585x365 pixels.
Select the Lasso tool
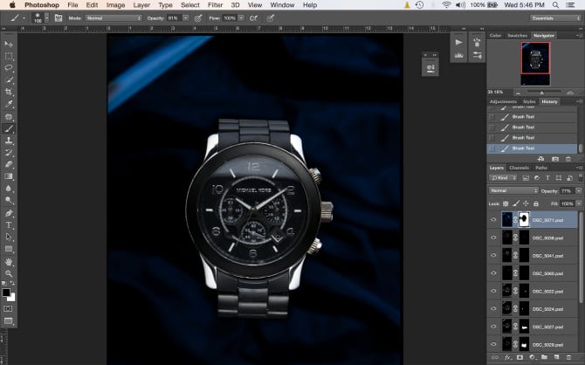pos(9,68)
